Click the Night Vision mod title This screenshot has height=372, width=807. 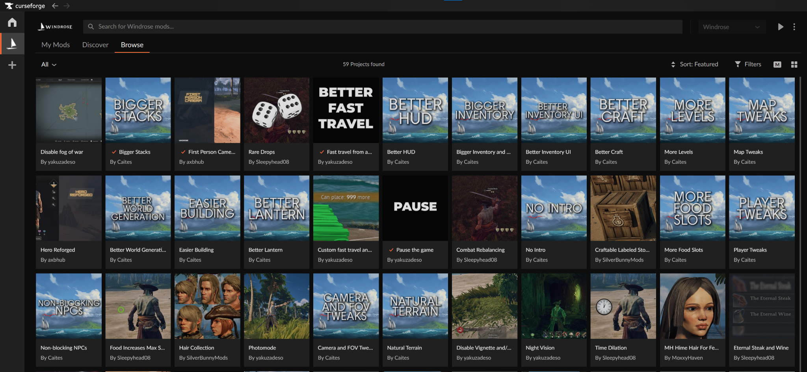click(x=540, y=348)
